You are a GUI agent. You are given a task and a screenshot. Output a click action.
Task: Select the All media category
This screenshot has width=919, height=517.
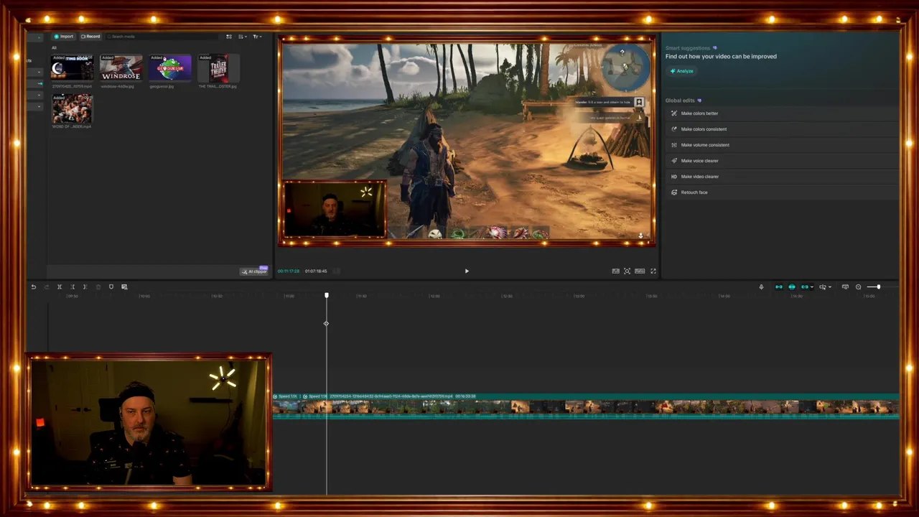pyautogui.click(x=54, y=48)
